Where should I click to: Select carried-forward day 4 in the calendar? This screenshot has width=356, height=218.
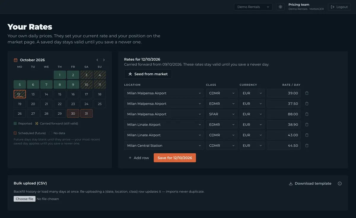(x=100, y=75)
